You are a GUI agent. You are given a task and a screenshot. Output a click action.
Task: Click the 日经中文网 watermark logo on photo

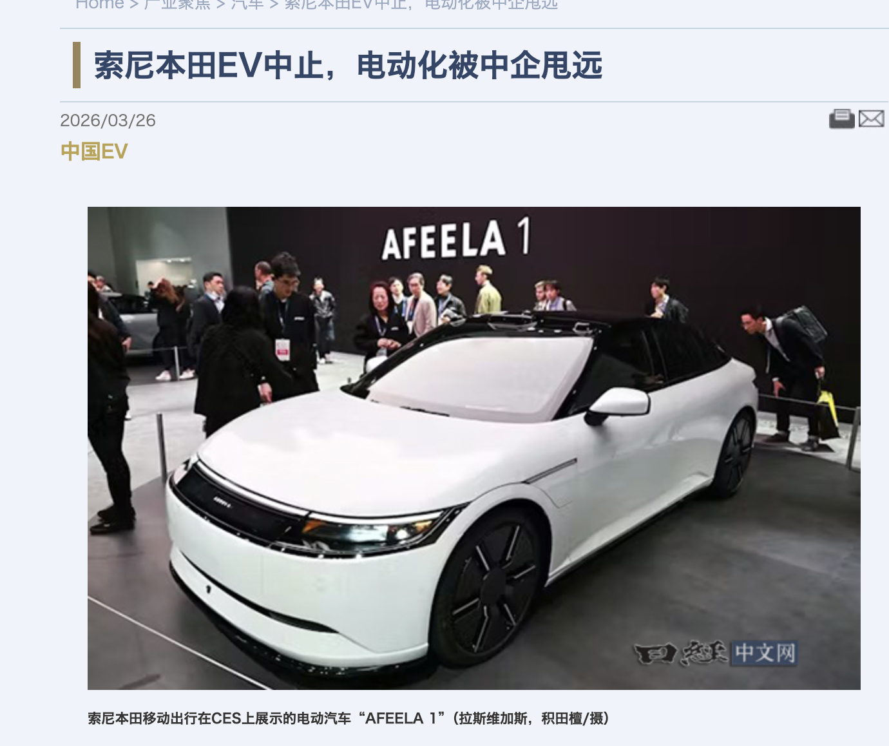coord(715,653)
